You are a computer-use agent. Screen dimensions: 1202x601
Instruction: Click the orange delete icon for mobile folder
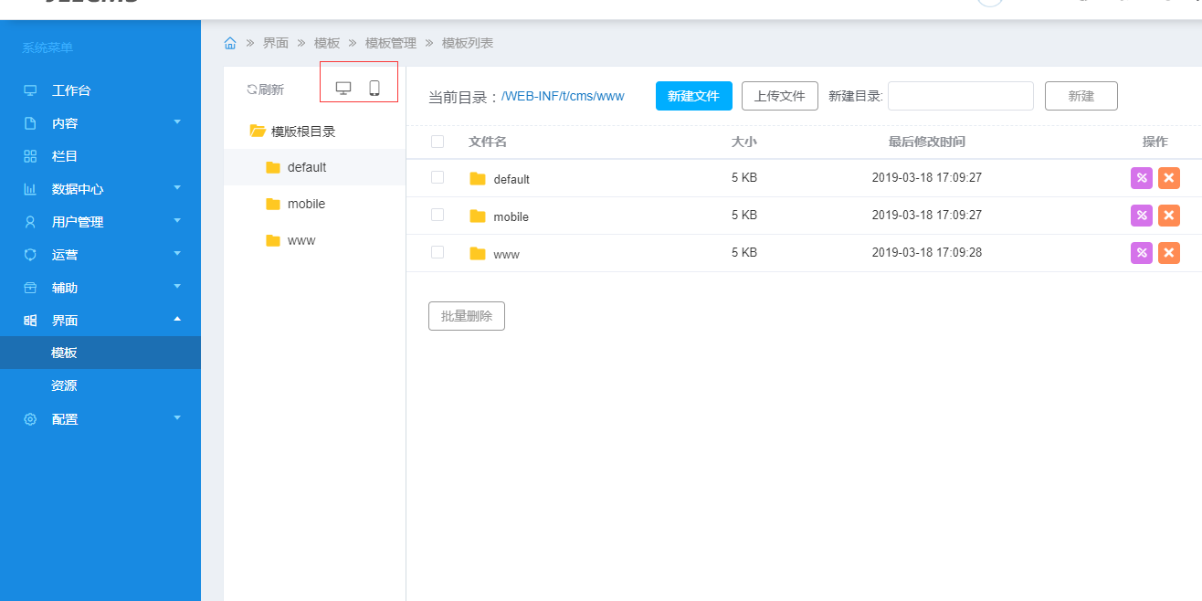[1168, 216]
